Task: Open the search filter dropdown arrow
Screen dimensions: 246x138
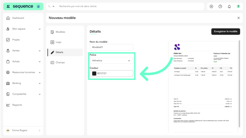Action: pyautogui.click(x=53, y=6)
